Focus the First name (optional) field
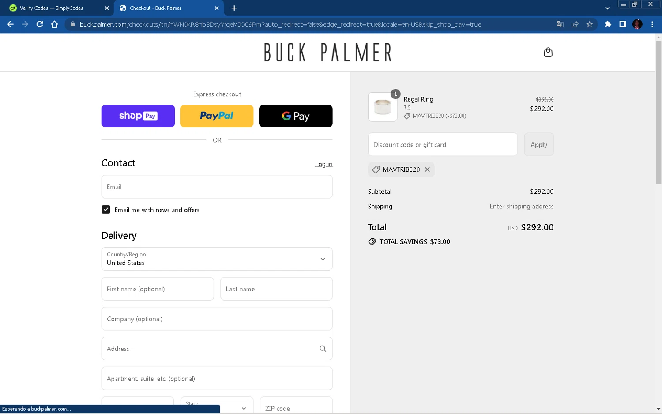Viewport: 662px width, 414px height. pos(158,289)
